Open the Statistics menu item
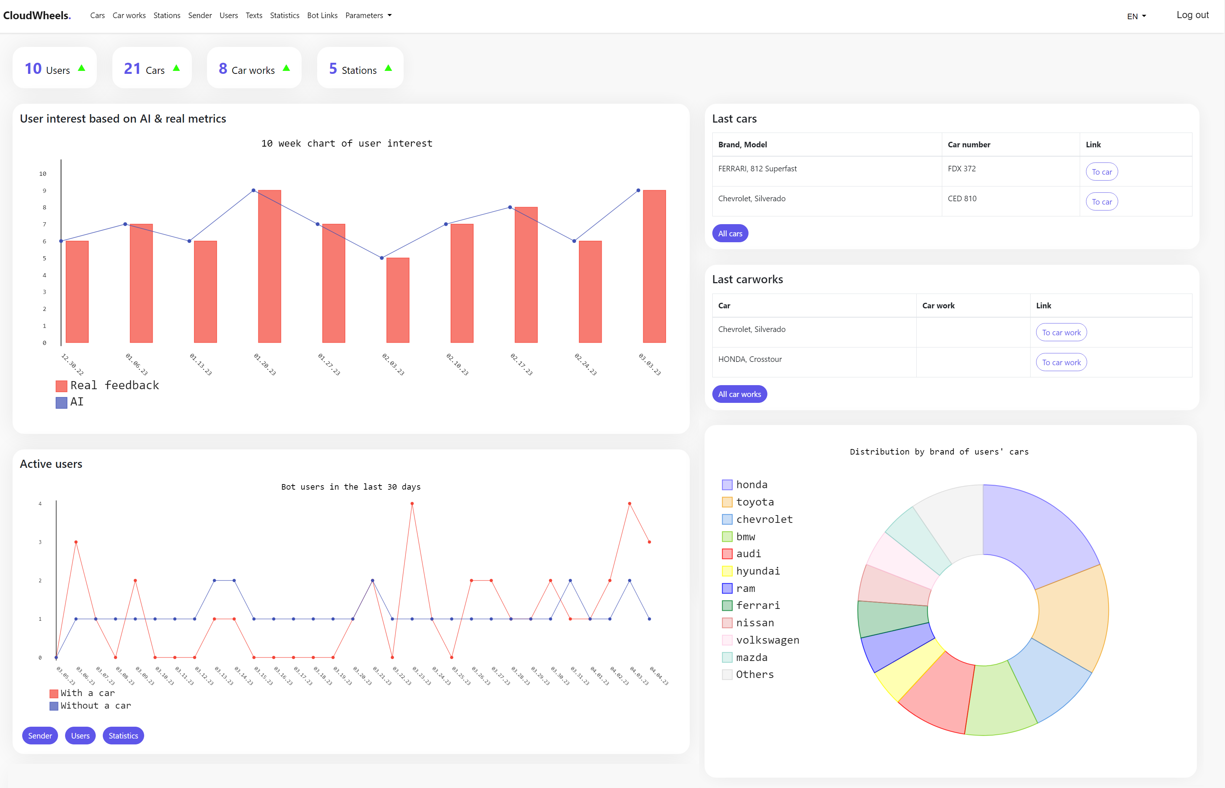Viewport: 1225px width, 788px height. tap(284, 16)
